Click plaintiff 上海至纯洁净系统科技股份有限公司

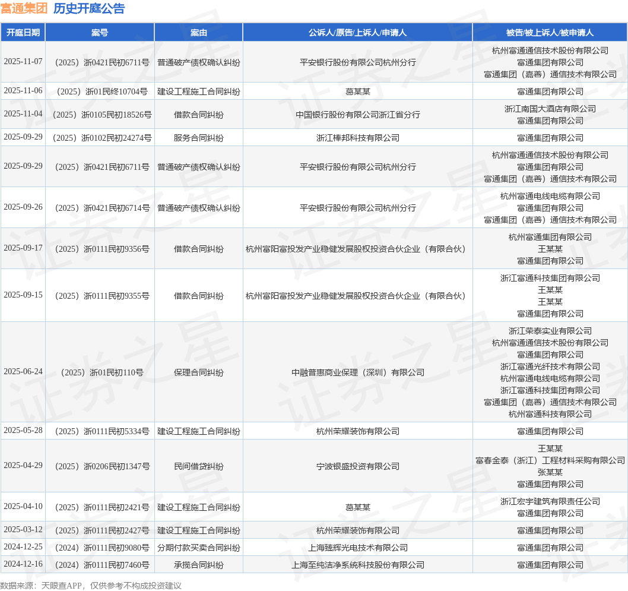pyautogui.click(x=358, y=565)
